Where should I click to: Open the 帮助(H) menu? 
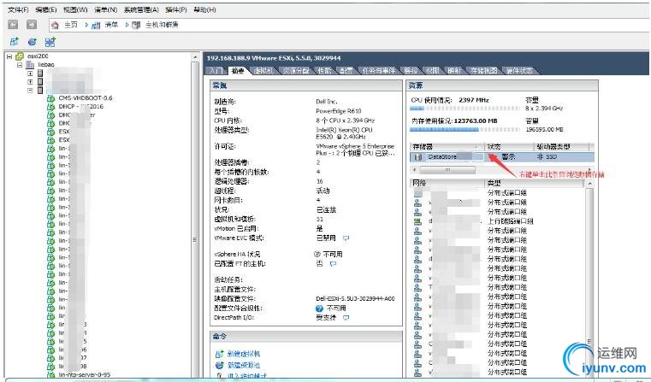point(204,9)
